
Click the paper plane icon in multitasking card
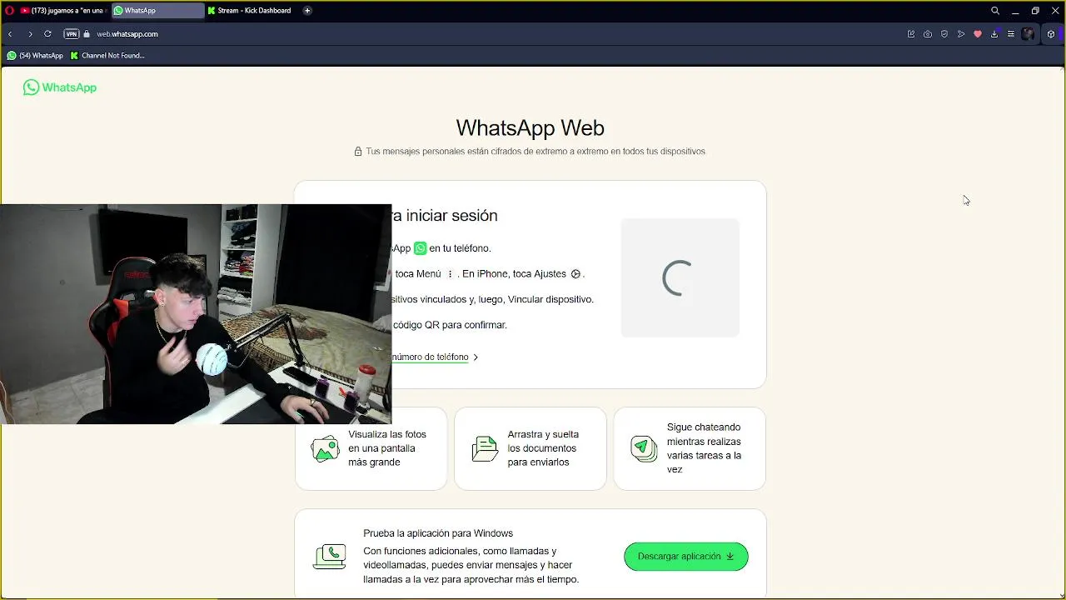(x=643, y=448)
